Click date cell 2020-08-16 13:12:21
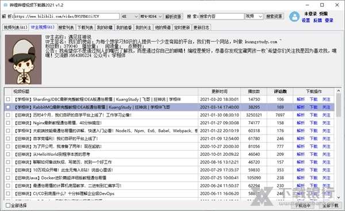The height and width of the screenshot is (211, 345). (220, 162)
